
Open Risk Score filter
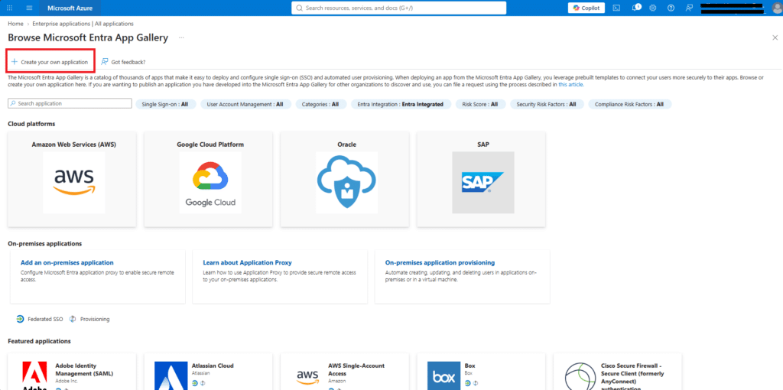click(x=480, y=104)
